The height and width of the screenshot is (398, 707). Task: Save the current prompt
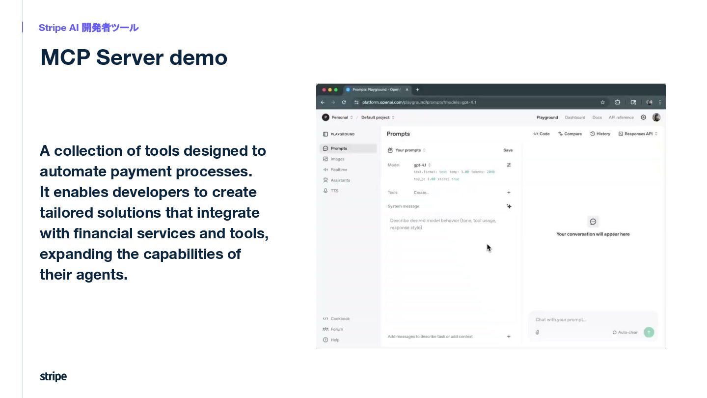[508, 150]
